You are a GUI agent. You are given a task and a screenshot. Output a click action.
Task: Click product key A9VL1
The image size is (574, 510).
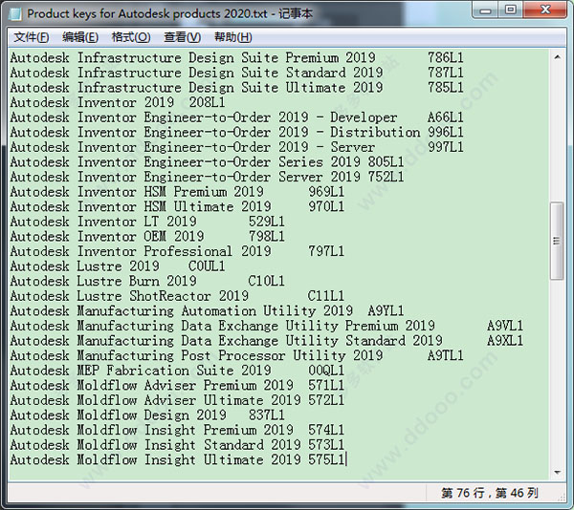[x=505, y=327]
